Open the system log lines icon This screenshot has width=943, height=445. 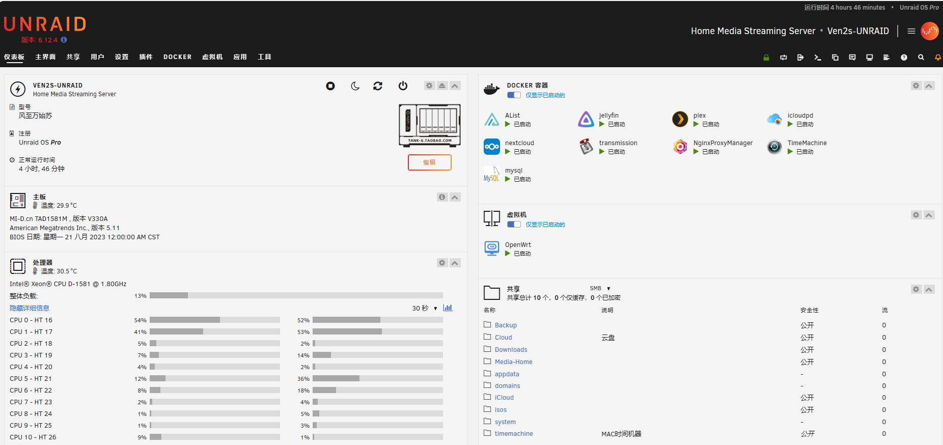click(x=886, y=58)
